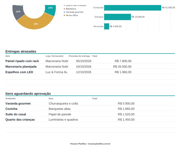Viewport: 180px width, 150px height.
Task: Click the Banquetas altas item
Action: click(60, 109)
